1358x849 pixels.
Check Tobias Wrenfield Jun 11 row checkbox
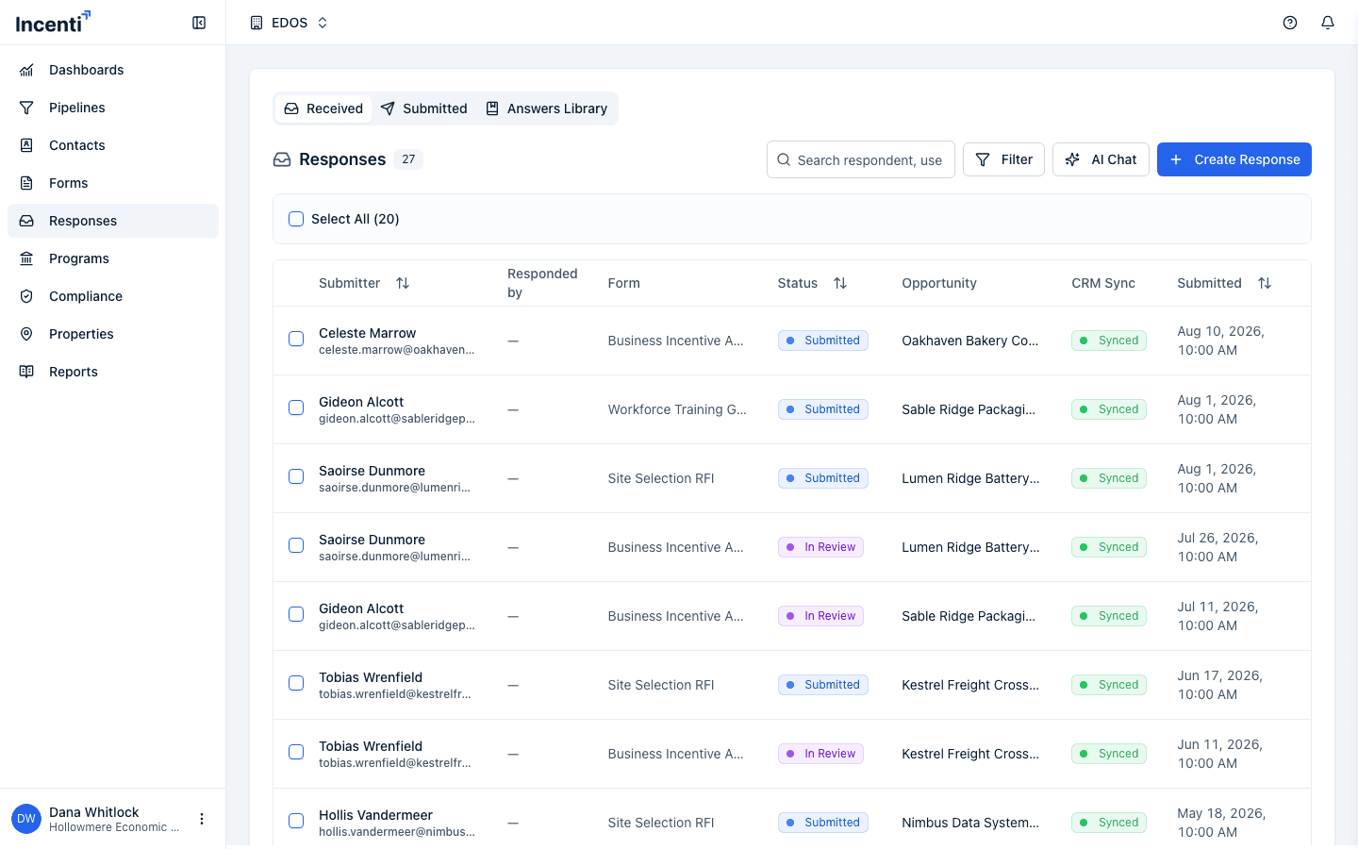coord(296,752)
